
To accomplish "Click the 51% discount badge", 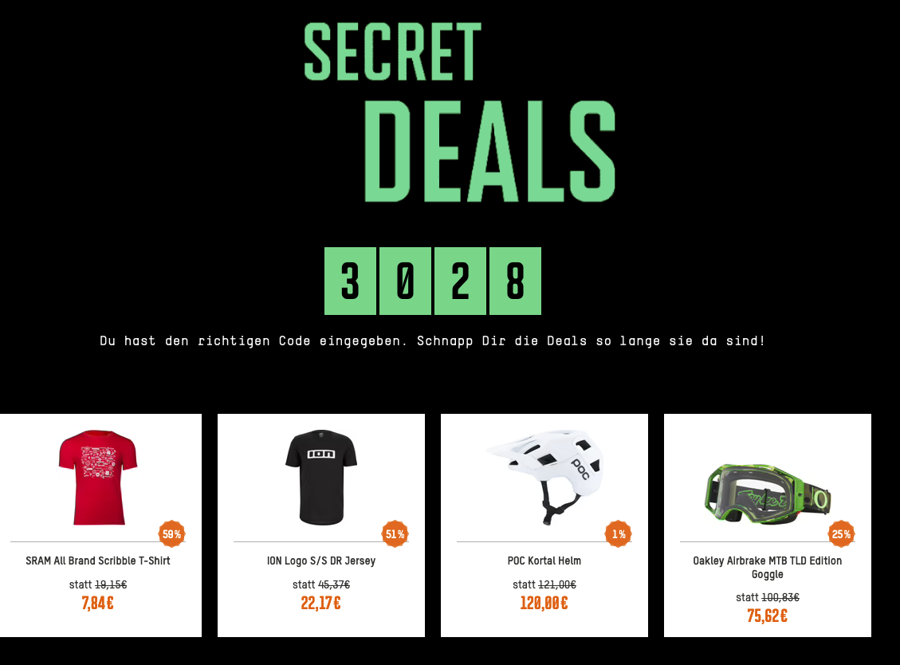I will click(395, 534).
